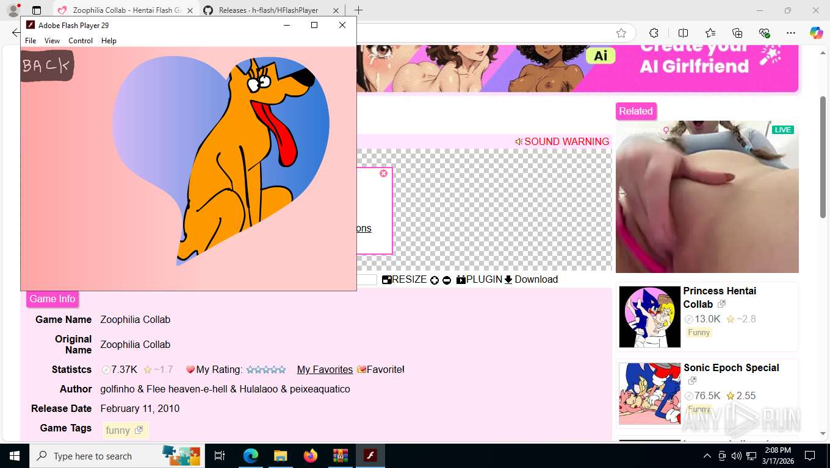The width and height of the screenshot is (830, 468).
Task: Click the Funny tag under Princess Hentai Collab
Action: [x=699, y=333]
